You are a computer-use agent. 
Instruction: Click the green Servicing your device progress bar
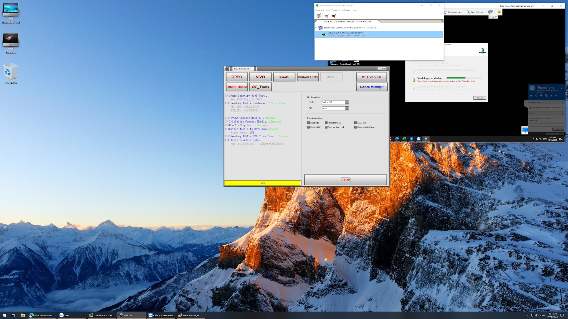tap(463, 78)
